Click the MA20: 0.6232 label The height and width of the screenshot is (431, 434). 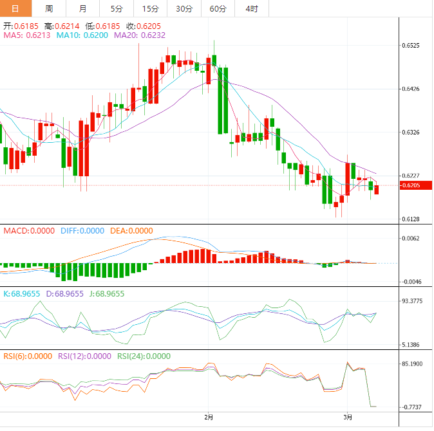(140, 35)
